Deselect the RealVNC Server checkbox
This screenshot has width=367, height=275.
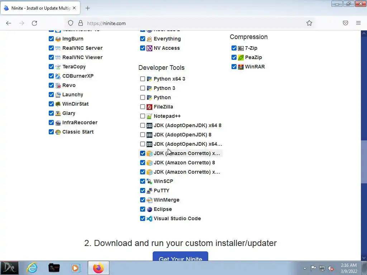click(x=51, y=48)
